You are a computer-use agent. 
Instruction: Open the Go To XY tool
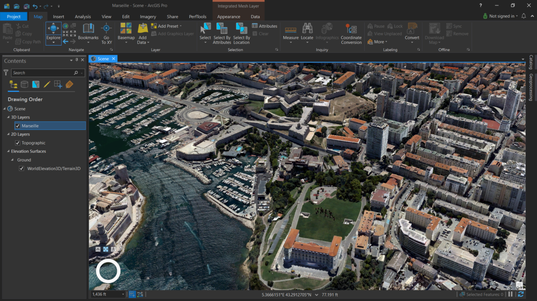[107, 33]
